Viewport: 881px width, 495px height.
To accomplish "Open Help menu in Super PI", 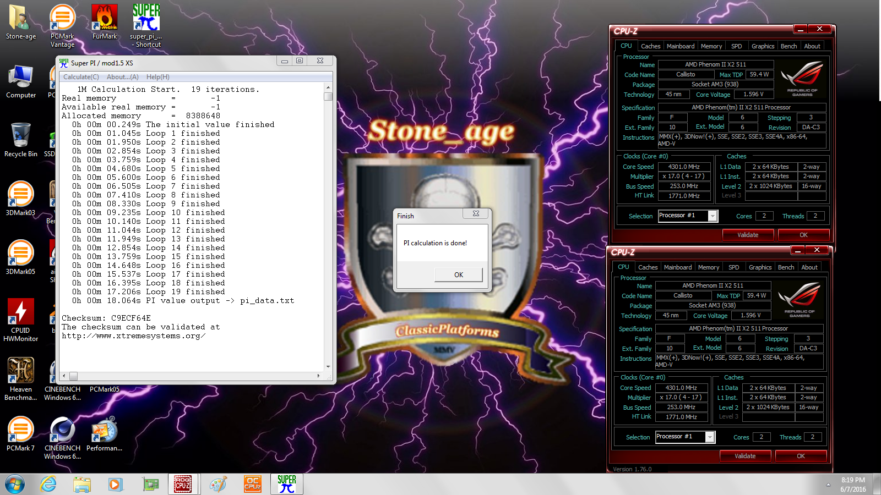I will click(x=158, y=77).
